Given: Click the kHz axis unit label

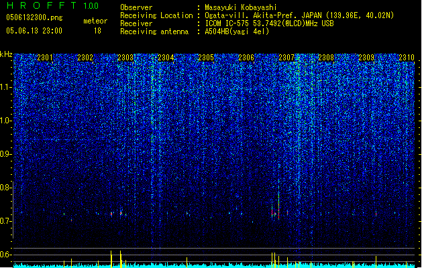Looking at the screenshot, I should [x=6, y=54].
